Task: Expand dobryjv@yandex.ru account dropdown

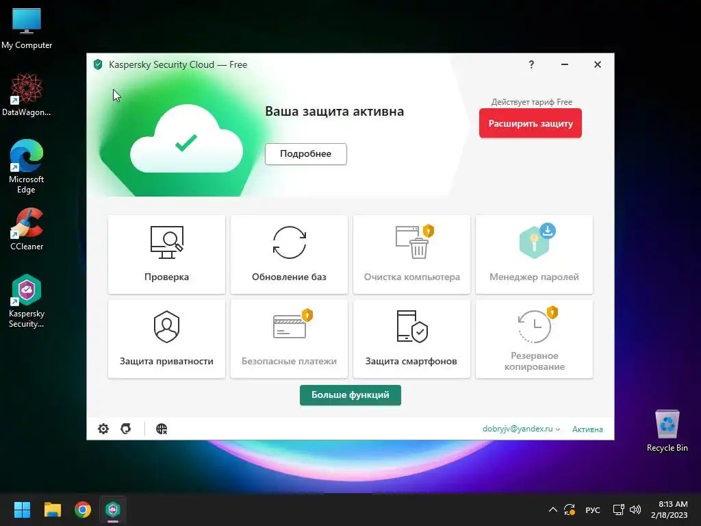Action: point(521,429)
